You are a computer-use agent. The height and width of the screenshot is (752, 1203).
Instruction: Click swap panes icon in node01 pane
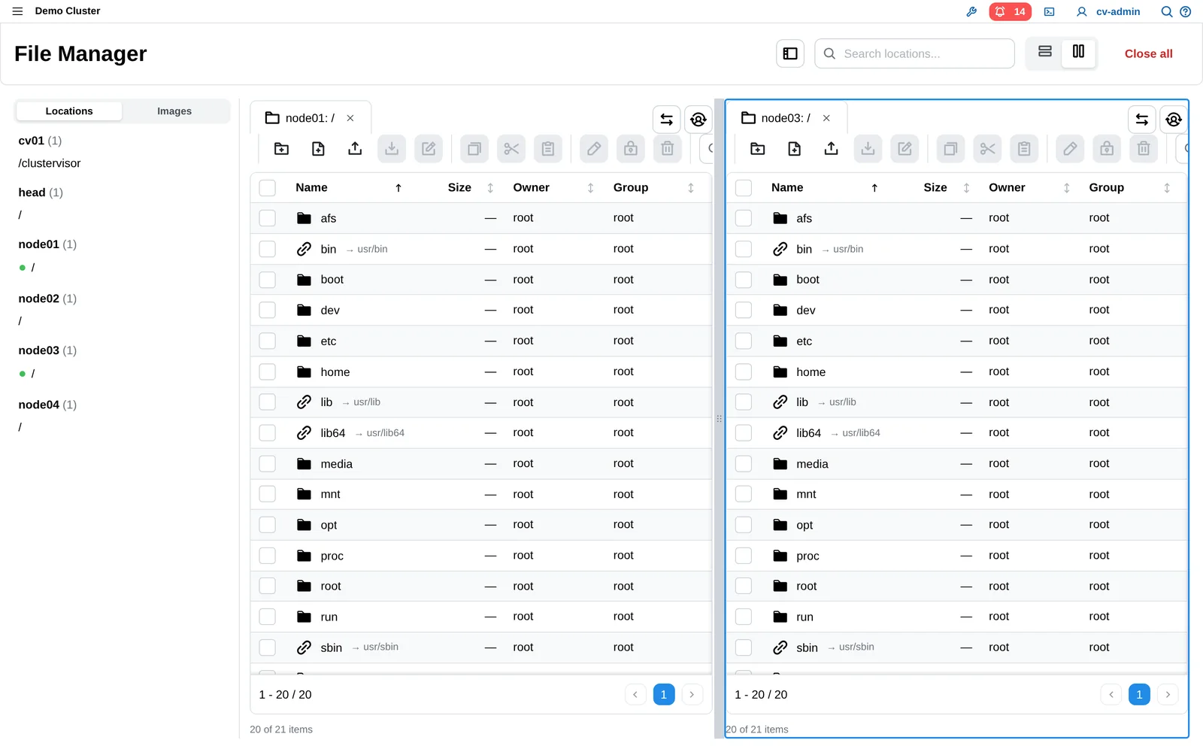(x=666, y=120)
